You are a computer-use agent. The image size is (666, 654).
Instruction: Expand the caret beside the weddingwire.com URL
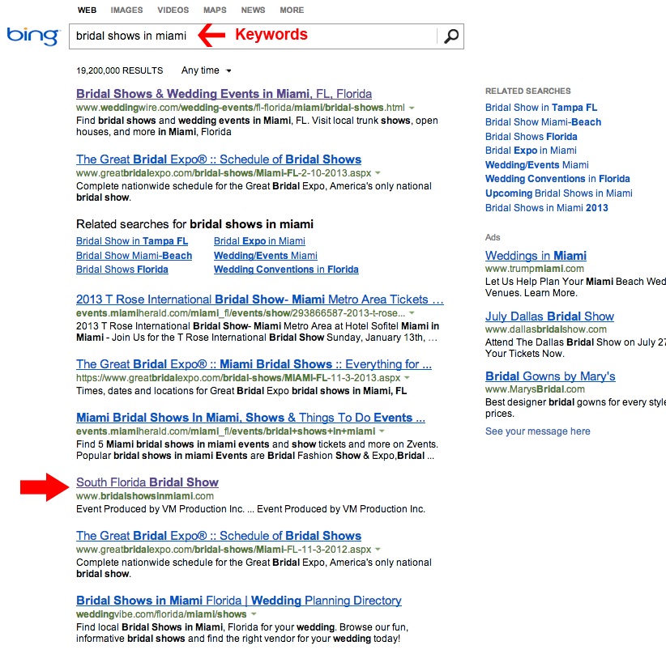[x=412, y=108]
